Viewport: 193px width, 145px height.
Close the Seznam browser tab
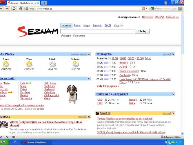click(38, 3)
